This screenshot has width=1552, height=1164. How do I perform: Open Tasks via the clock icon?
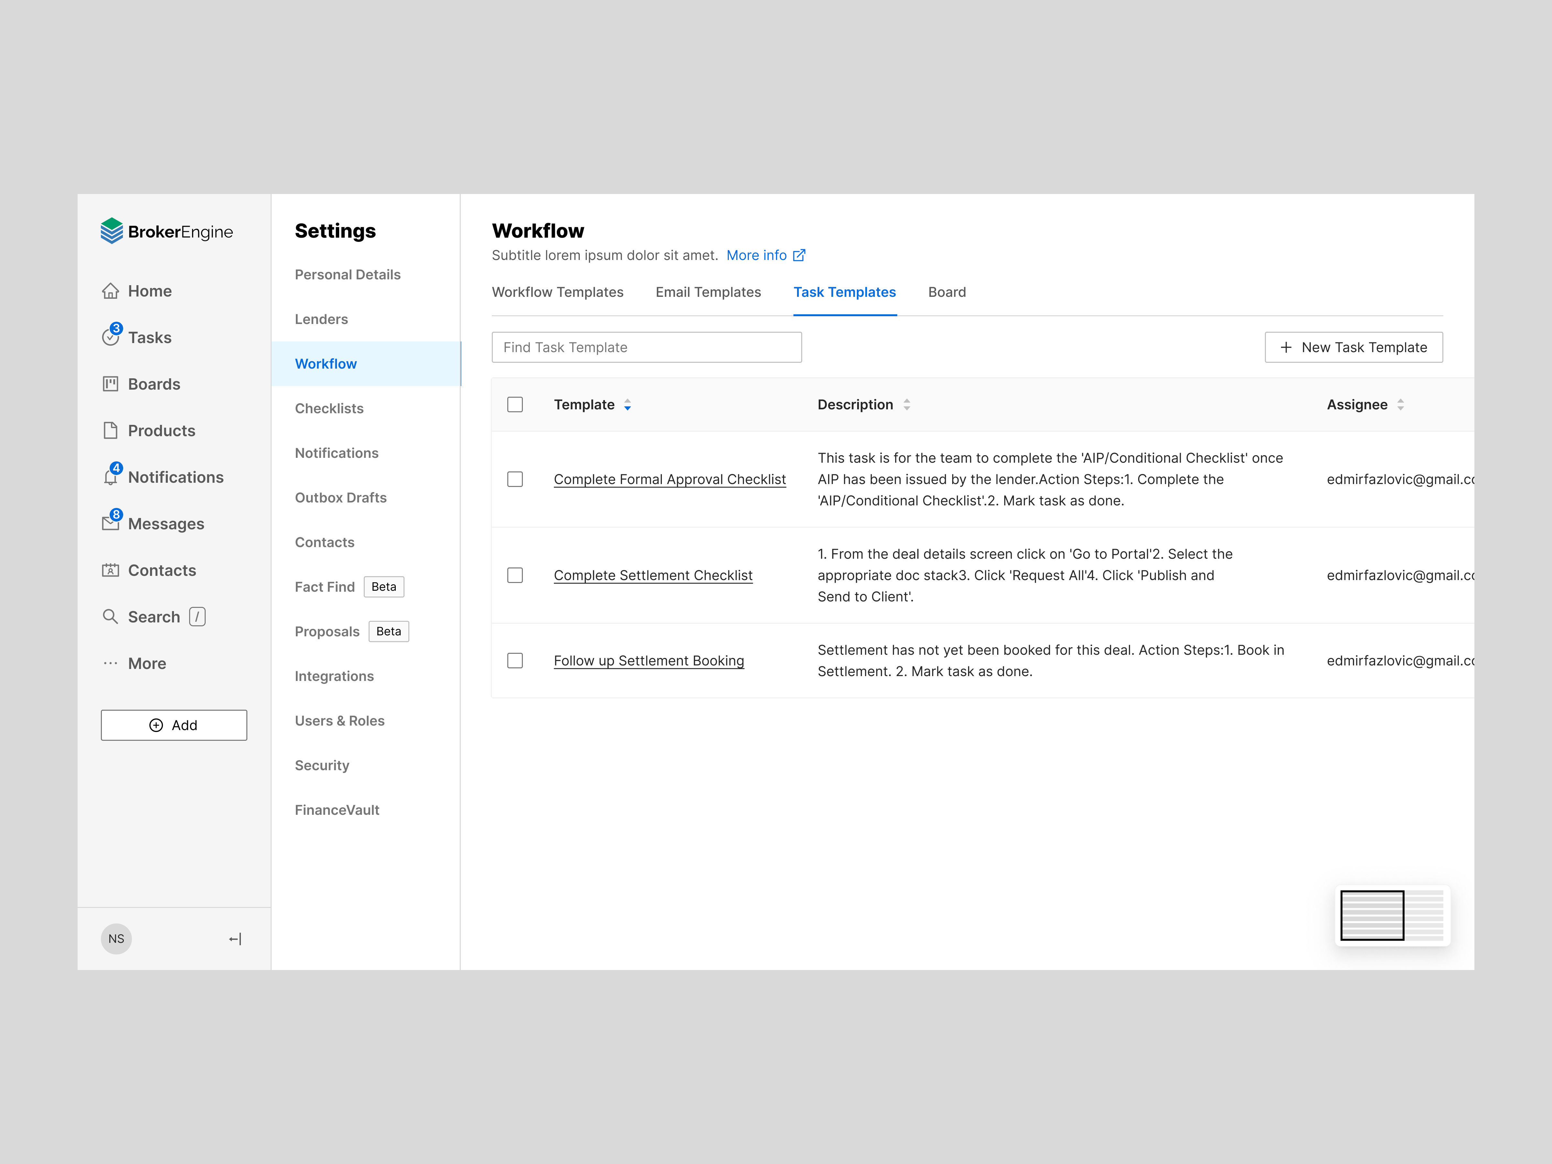coord(110,338)
